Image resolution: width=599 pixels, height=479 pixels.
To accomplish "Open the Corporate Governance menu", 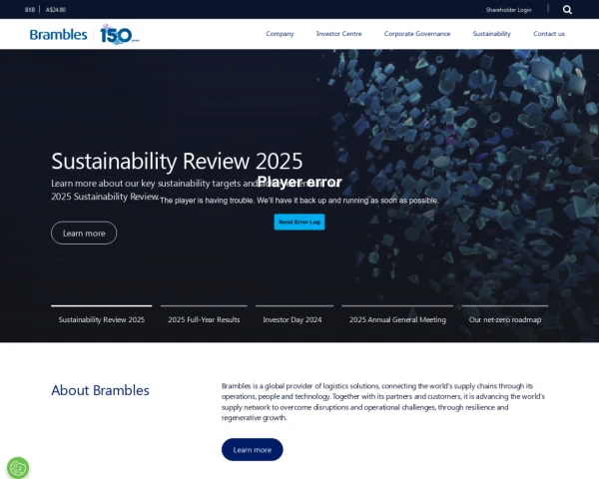I will (417, 34).
